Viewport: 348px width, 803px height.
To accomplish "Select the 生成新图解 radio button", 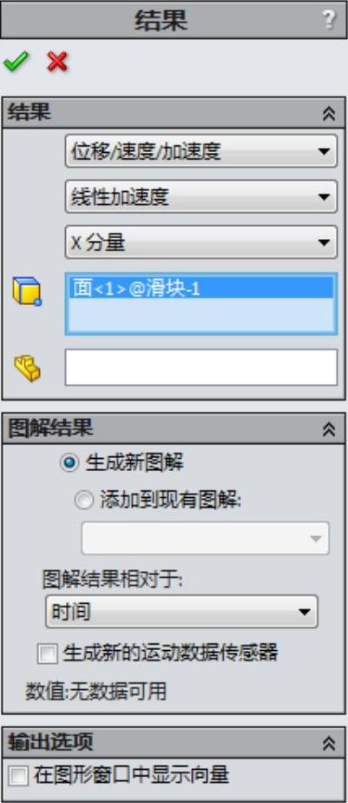I will coord(69,464).
